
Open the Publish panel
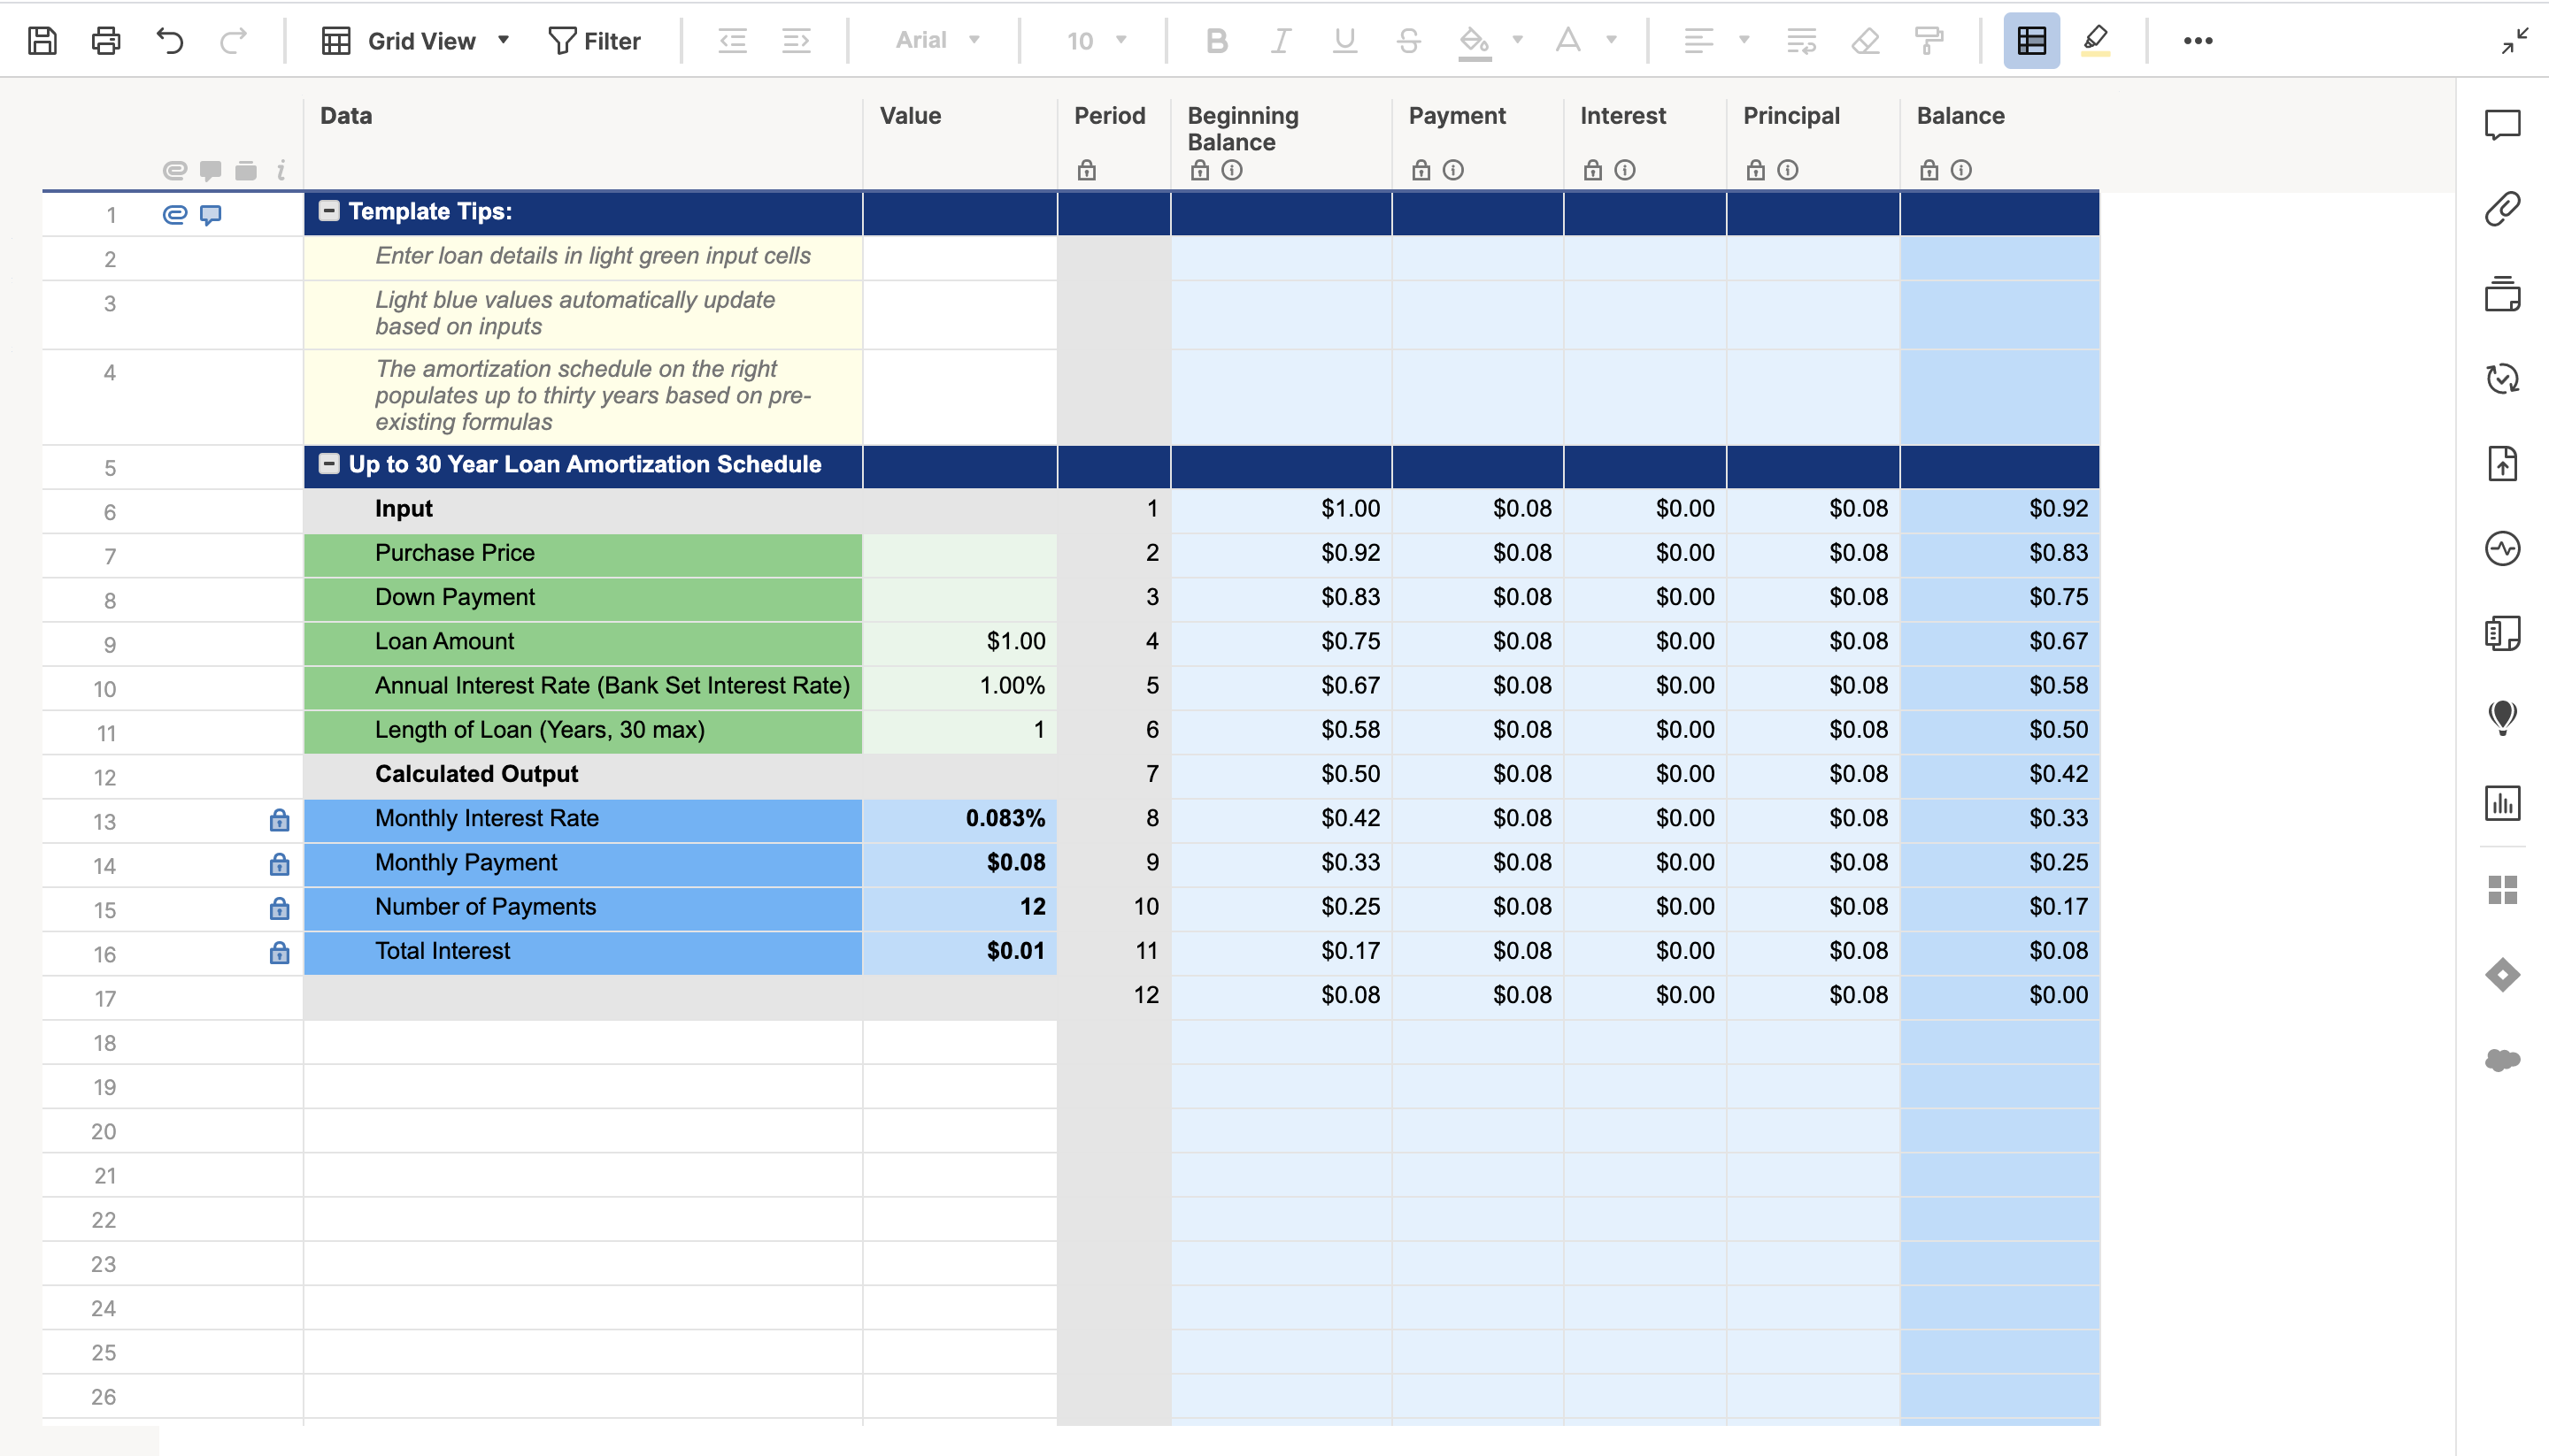(x=2503, y=463)
